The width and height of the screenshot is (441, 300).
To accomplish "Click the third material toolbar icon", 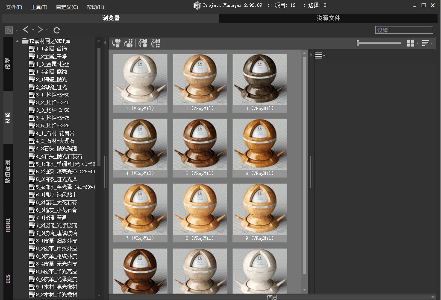I will (x=143, y=43).
